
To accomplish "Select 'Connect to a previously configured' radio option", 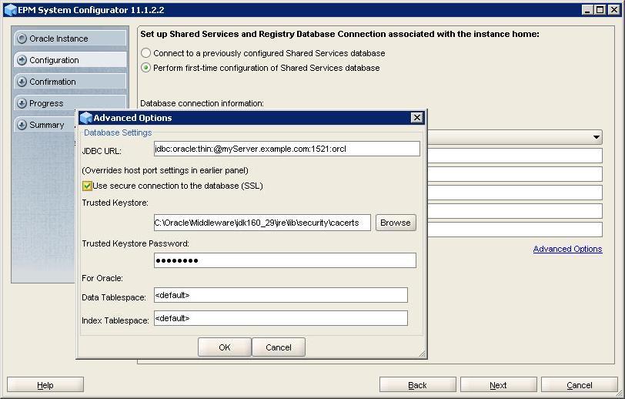I will point(146,53).
